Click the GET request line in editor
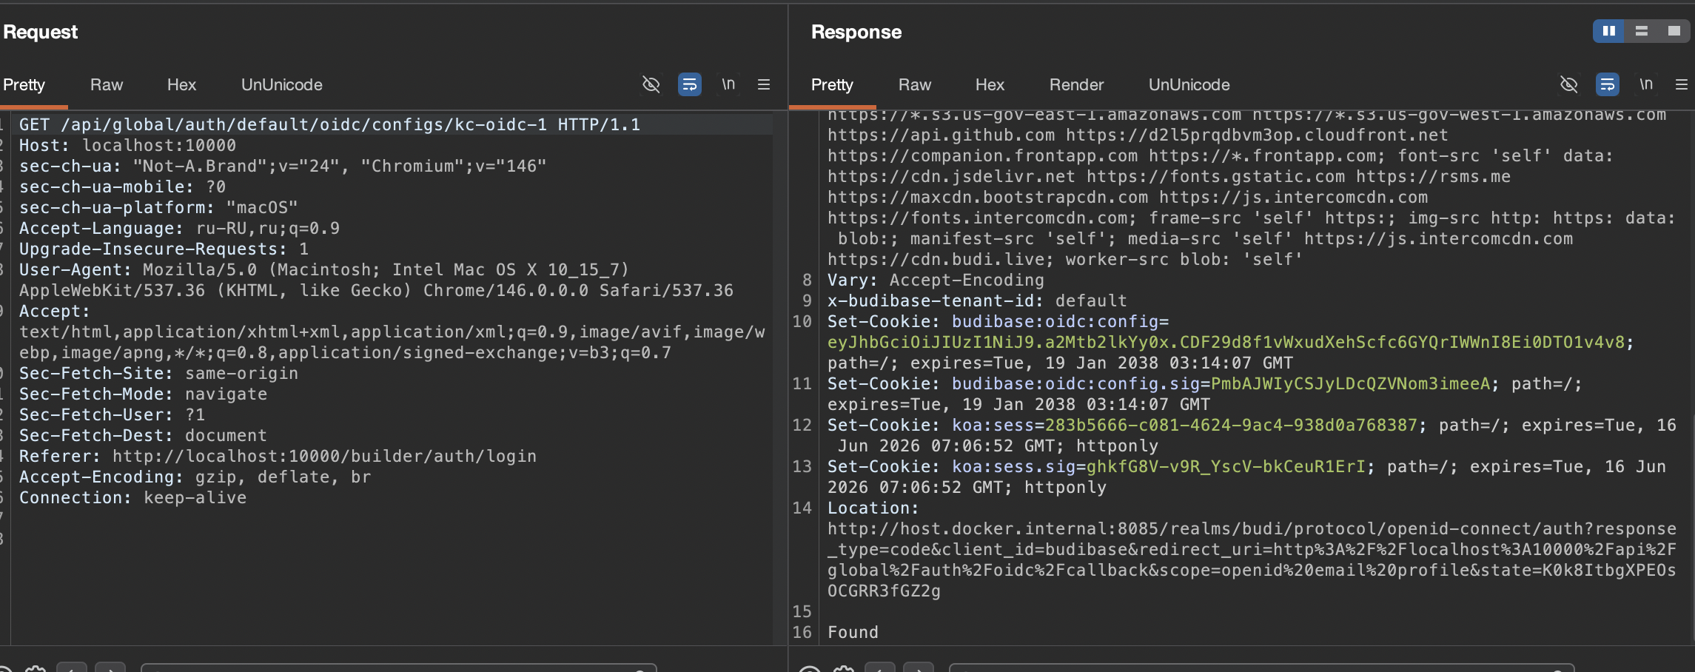This screenshot has height=672, width=1695. (329, 124)
